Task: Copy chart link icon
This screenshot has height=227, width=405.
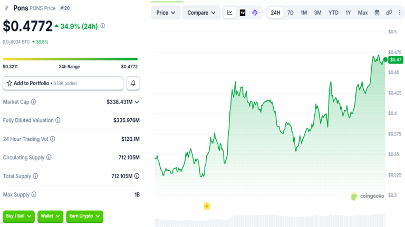Action: click(389, 13)
